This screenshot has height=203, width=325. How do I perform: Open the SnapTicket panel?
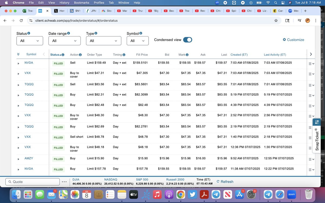[x=317, y=136]
